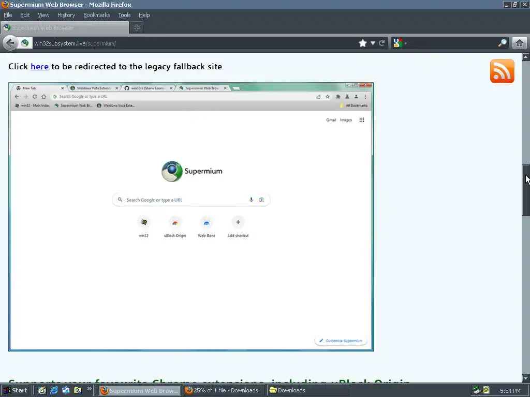The image size is (530, 397).
Task: Minimize the Firefox window
Action: pyautogui.click(x=506, y=5)
